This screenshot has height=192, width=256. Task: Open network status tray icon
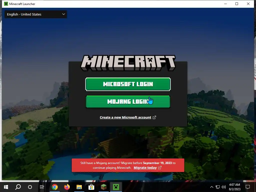pyautogui.click(x=218, y=187)
